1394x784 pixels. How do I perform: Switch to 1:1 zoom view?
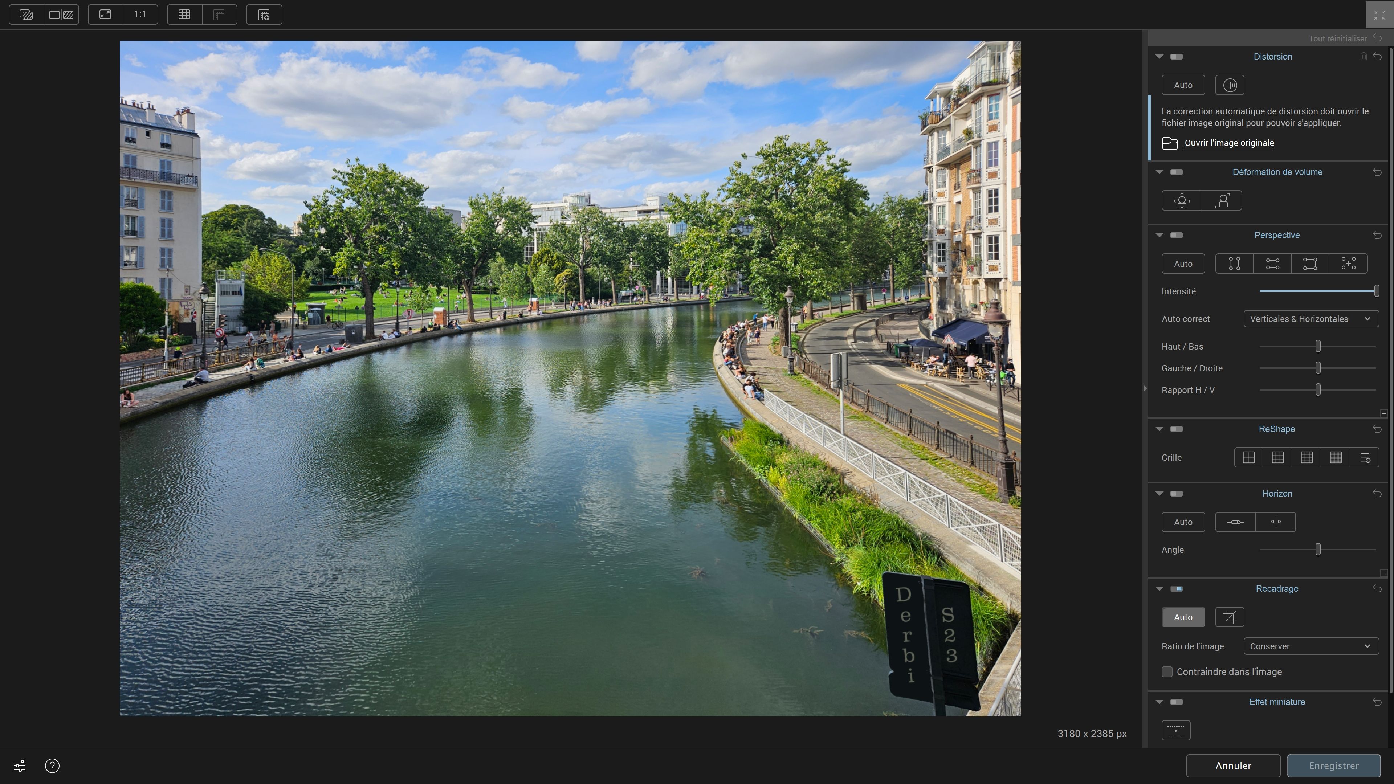(140, 15)
